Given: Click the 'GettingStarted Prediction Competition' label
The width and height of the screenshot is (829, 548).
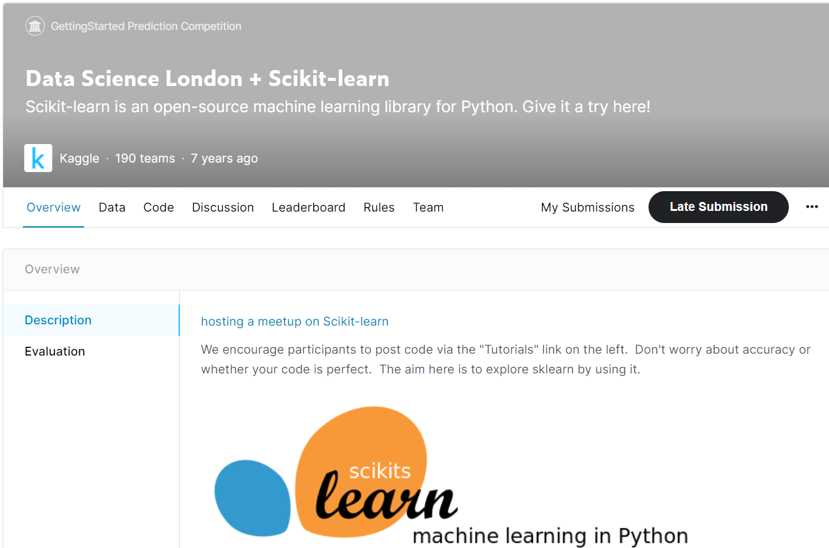Looking at the screenshot, I should (146, 26).
